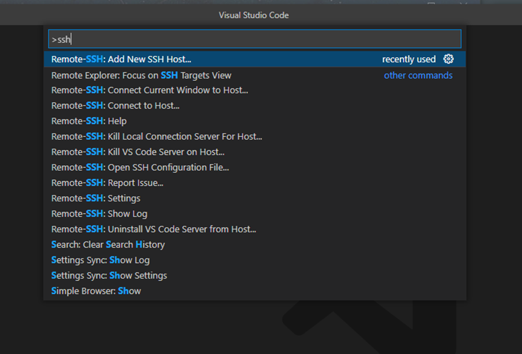The width and height of the screenshot is (522, 354).
Task: Run Remote-SSH: Show Log command
Action: tap(255, 214)
